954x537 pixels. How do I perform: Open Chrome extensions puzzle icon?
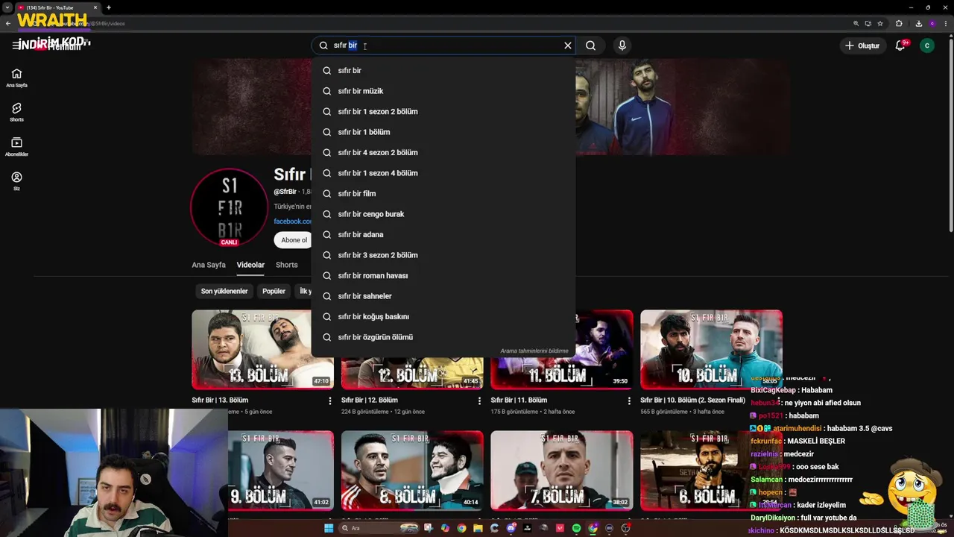point(899,23)
